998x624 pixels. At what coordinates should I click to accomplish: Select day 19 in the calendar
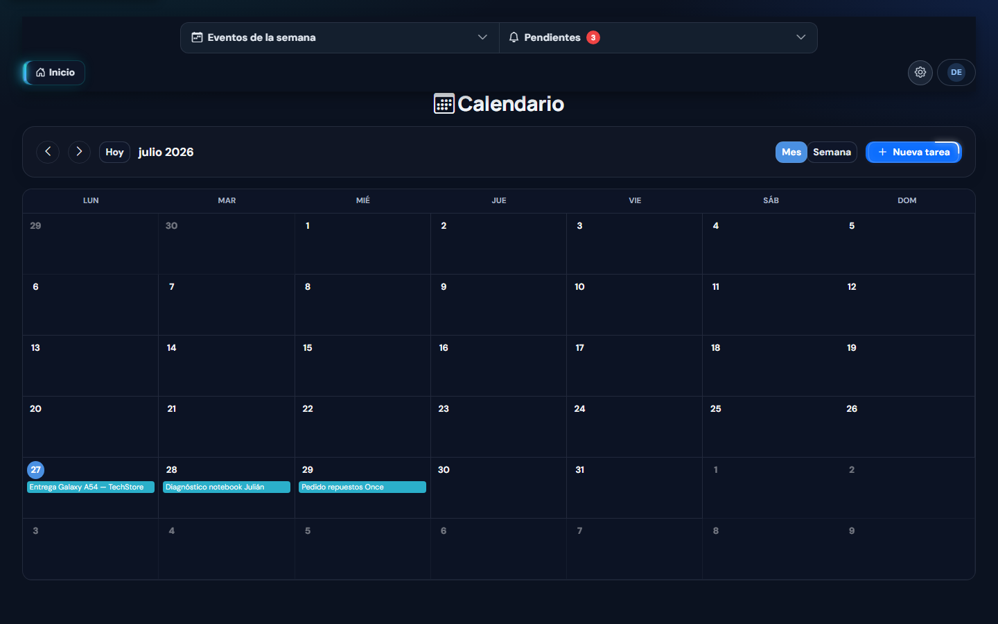852,347
